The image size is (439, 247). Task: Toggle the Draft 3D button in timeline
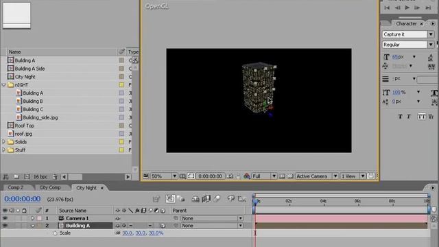click(181, 199)
